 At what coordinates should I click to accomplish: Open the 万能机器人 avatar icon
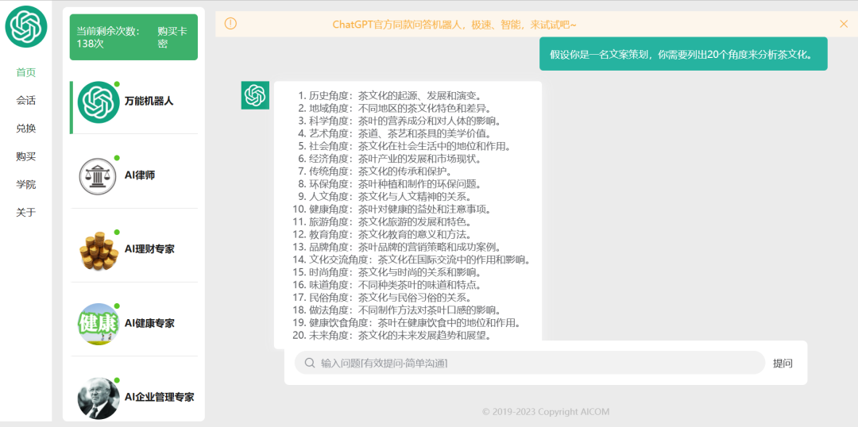tap(99, 102)
